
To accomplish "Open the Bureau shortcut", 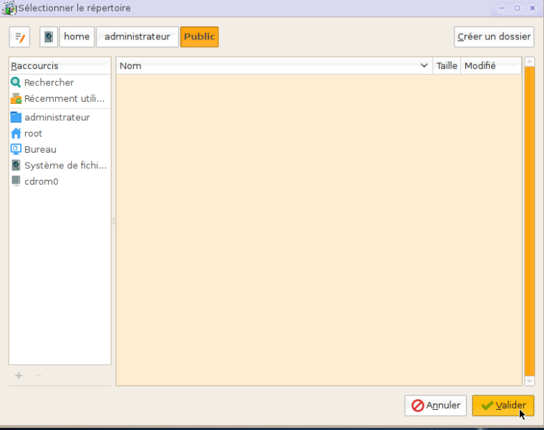I will tap(59, 149).
